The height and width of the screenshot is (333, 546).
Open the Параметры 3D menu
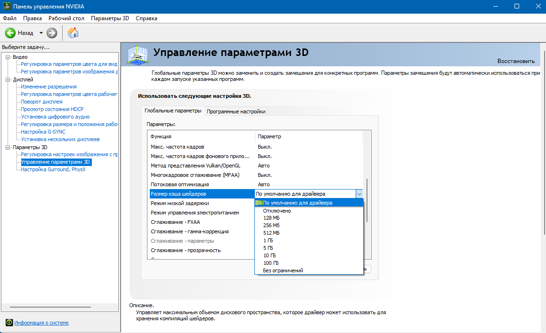[x=109, y=18]
